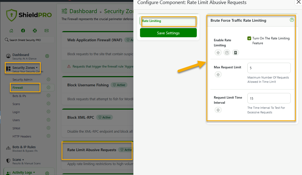Click Max Request Limit up-down arrows icon
Image resolution: width=302 pixels, height=175 pixels.
(x=218, y=75)
